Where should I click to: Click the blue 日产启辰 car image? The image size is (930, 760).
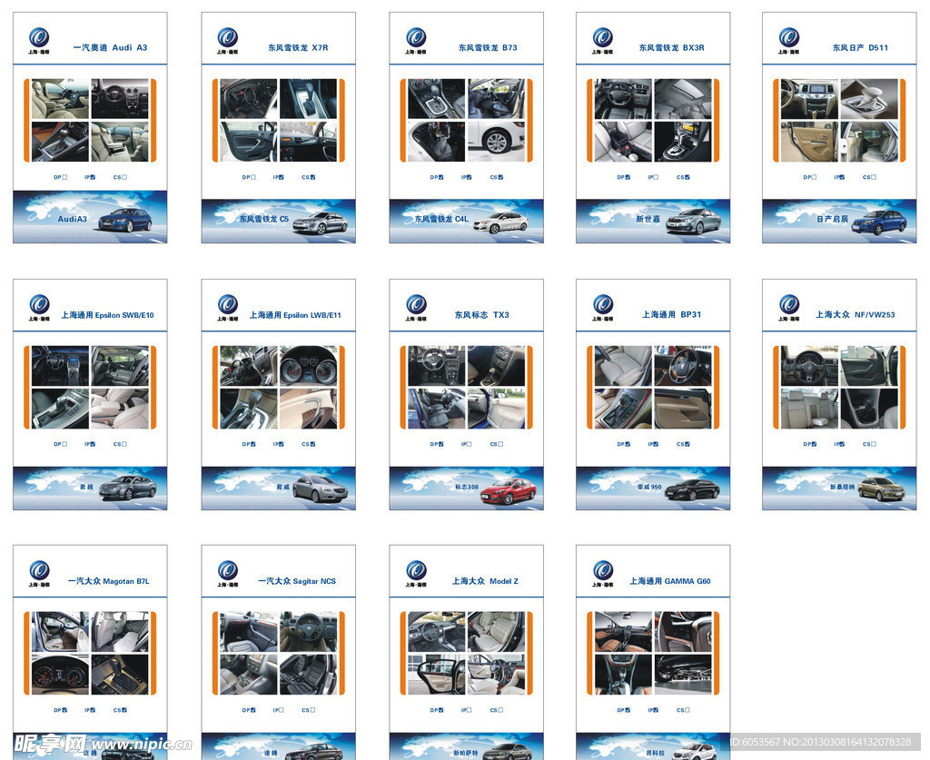880,222
